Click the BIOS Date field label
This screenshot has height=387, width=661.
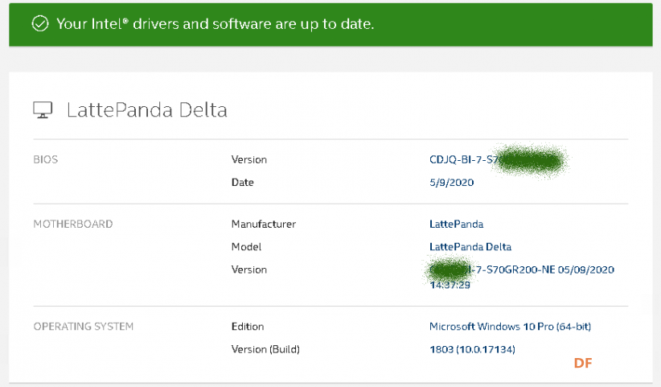pyautogui.click(x=242, y=183)
